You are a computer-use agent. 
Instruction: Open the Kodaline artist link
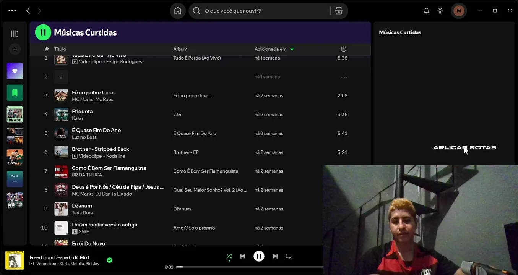point(116,156)
